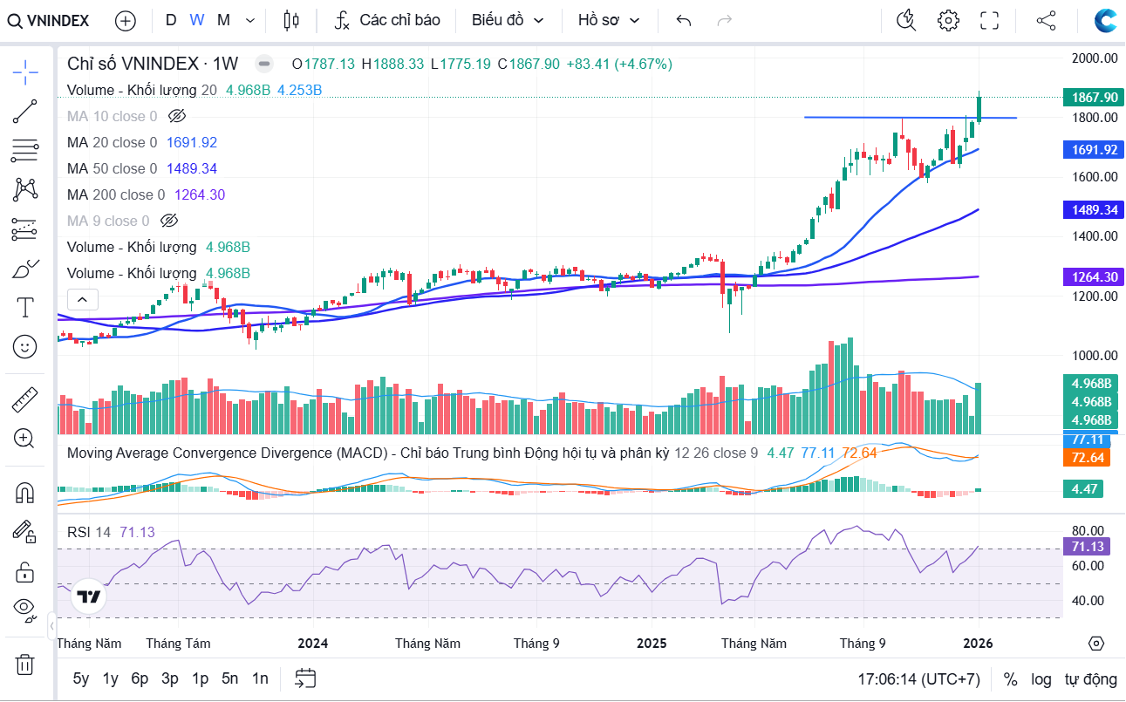Activate the magnet snap mode

[25, 494]
